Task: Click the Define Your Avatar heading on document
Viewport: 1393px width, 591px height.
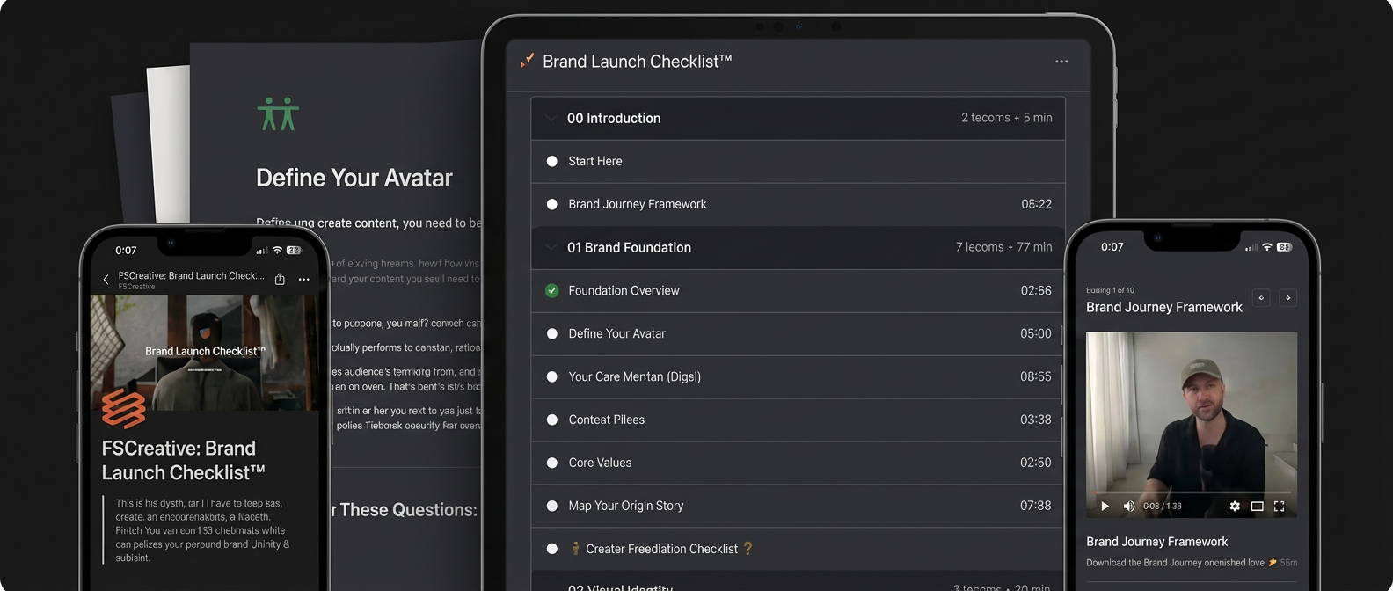Action: [354, 178]
